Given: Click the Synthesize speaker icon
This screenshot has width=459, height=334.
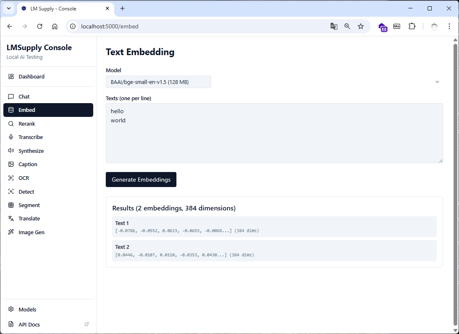Looking at the screenshot, I should pyautogui.click(x=11, y=151).
